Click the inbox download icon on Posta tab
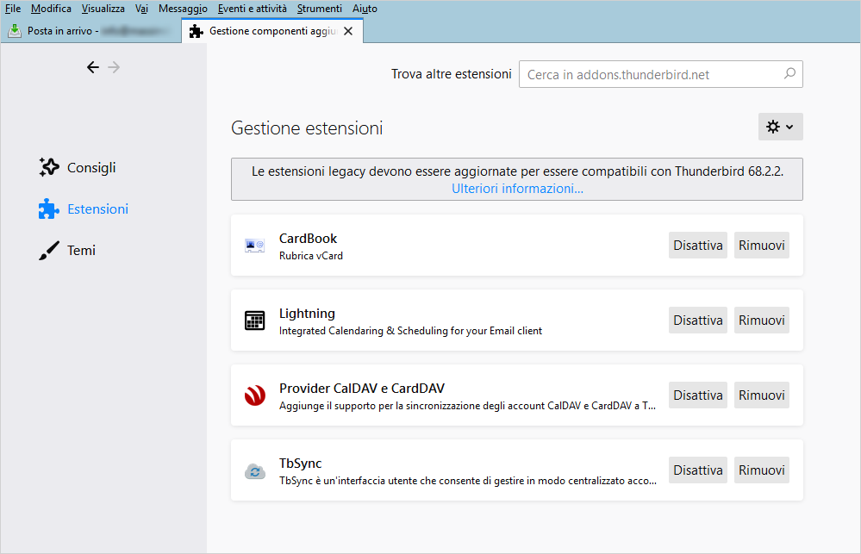The image size is (861, 554). pyautogui.click(x=15, y=31)
